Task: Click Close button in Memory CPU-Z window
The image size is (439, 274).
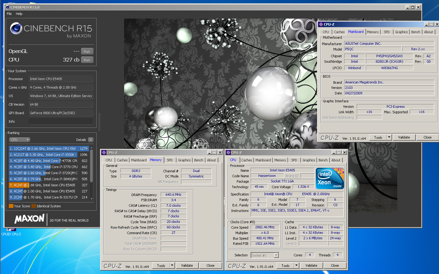Action: pyautogui.click(x=210, y=266)
